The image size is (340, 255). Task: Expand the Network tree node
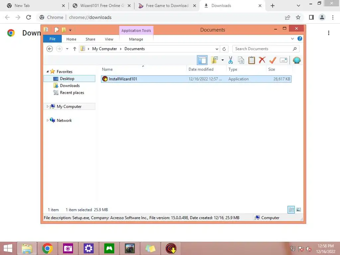coord(47,120)
